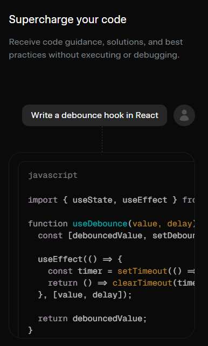Viewport: 208px width, 346px height.
Task: Click the 'clearTimeout' call in code
Action: [142, 283]
